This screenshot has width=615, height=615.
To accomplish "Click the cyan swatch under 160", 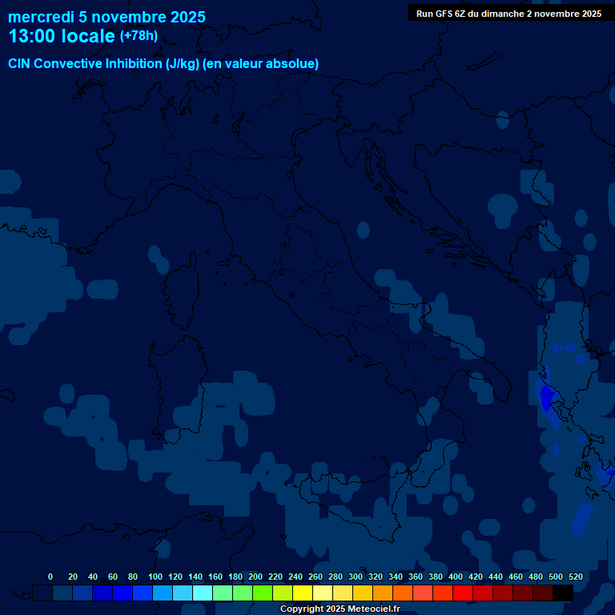I will pos(203,593).
